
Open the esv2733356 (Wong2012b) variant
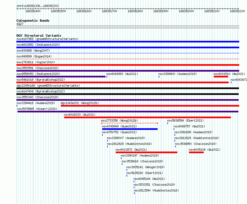[119, 120]
